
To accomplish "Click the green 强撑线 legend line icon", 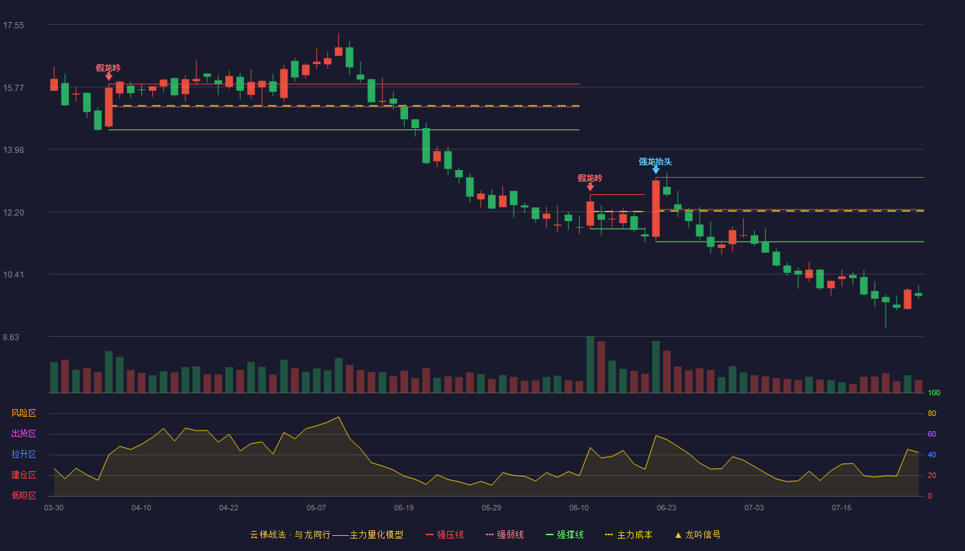I will tap(549, 534).
